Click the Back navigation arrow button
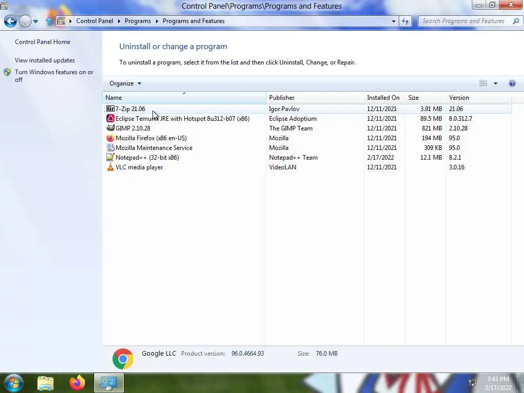524x393 pixels. click(x=10, y=21)
